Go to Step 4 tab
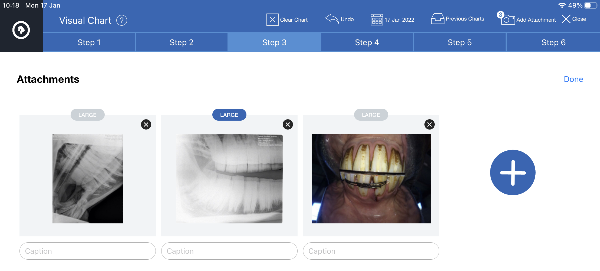Image resolution: width=600 pixels, height=271 pixels. click(x=367, y=42)
